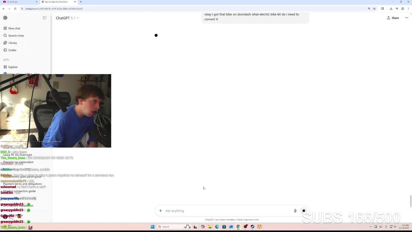Open the Leave PC On Overnight chat

tap(17, 155)
